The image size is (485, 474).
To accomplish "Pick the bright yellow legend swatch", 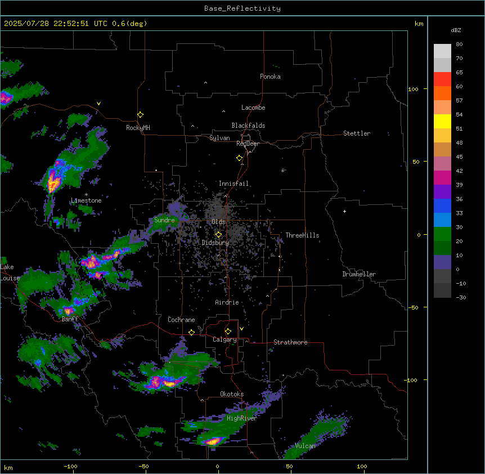I will pos(442,121).
